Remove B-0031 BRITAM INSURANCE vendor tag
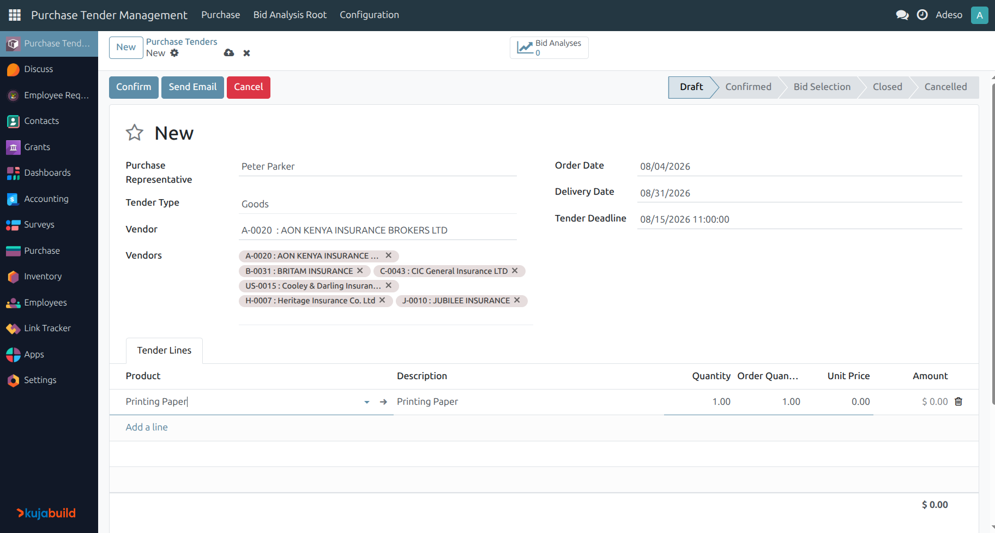 (360, 271)
